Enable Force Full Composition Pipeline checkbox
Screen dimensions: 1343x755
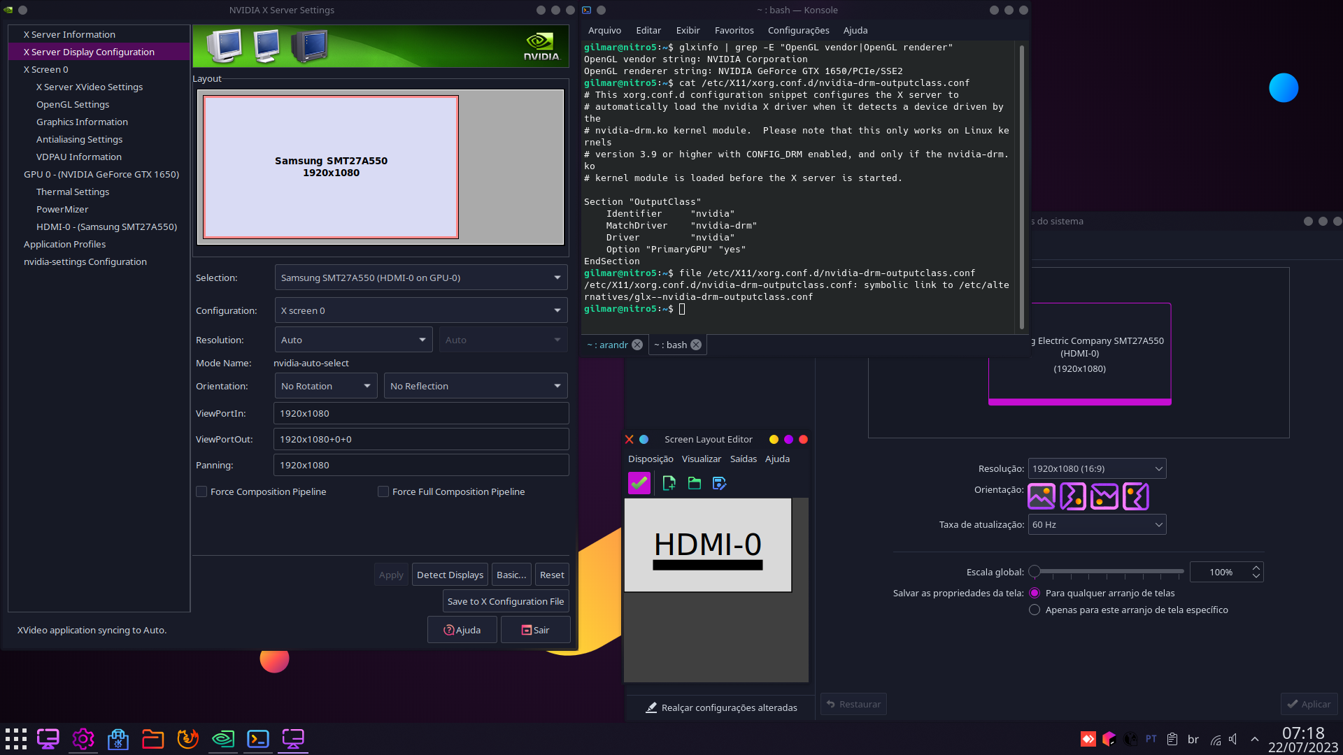383,491
